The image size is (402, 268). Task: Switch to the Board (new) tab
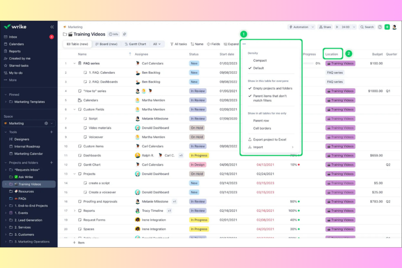click(x=106, y=44)
